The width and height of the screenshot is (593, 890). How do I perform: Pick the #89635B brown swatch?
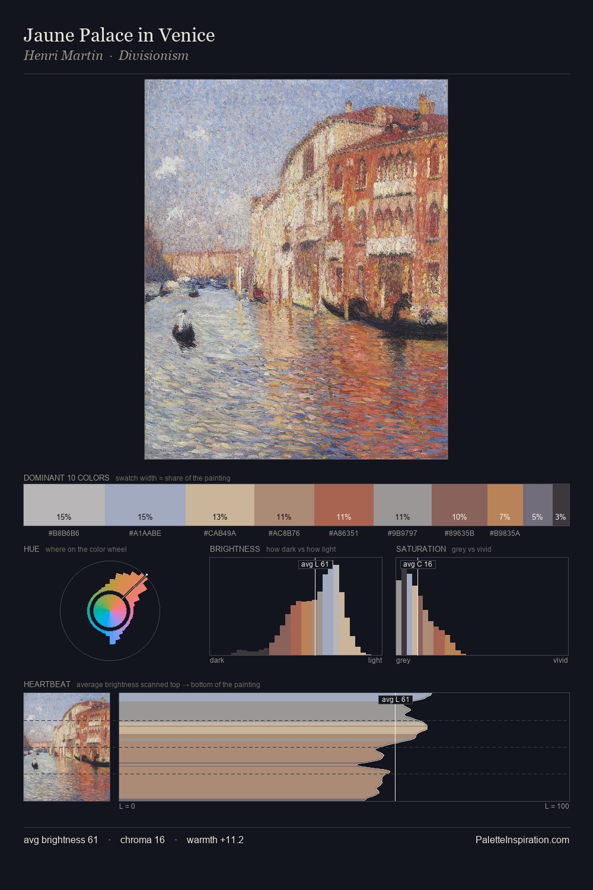(460, 505)
